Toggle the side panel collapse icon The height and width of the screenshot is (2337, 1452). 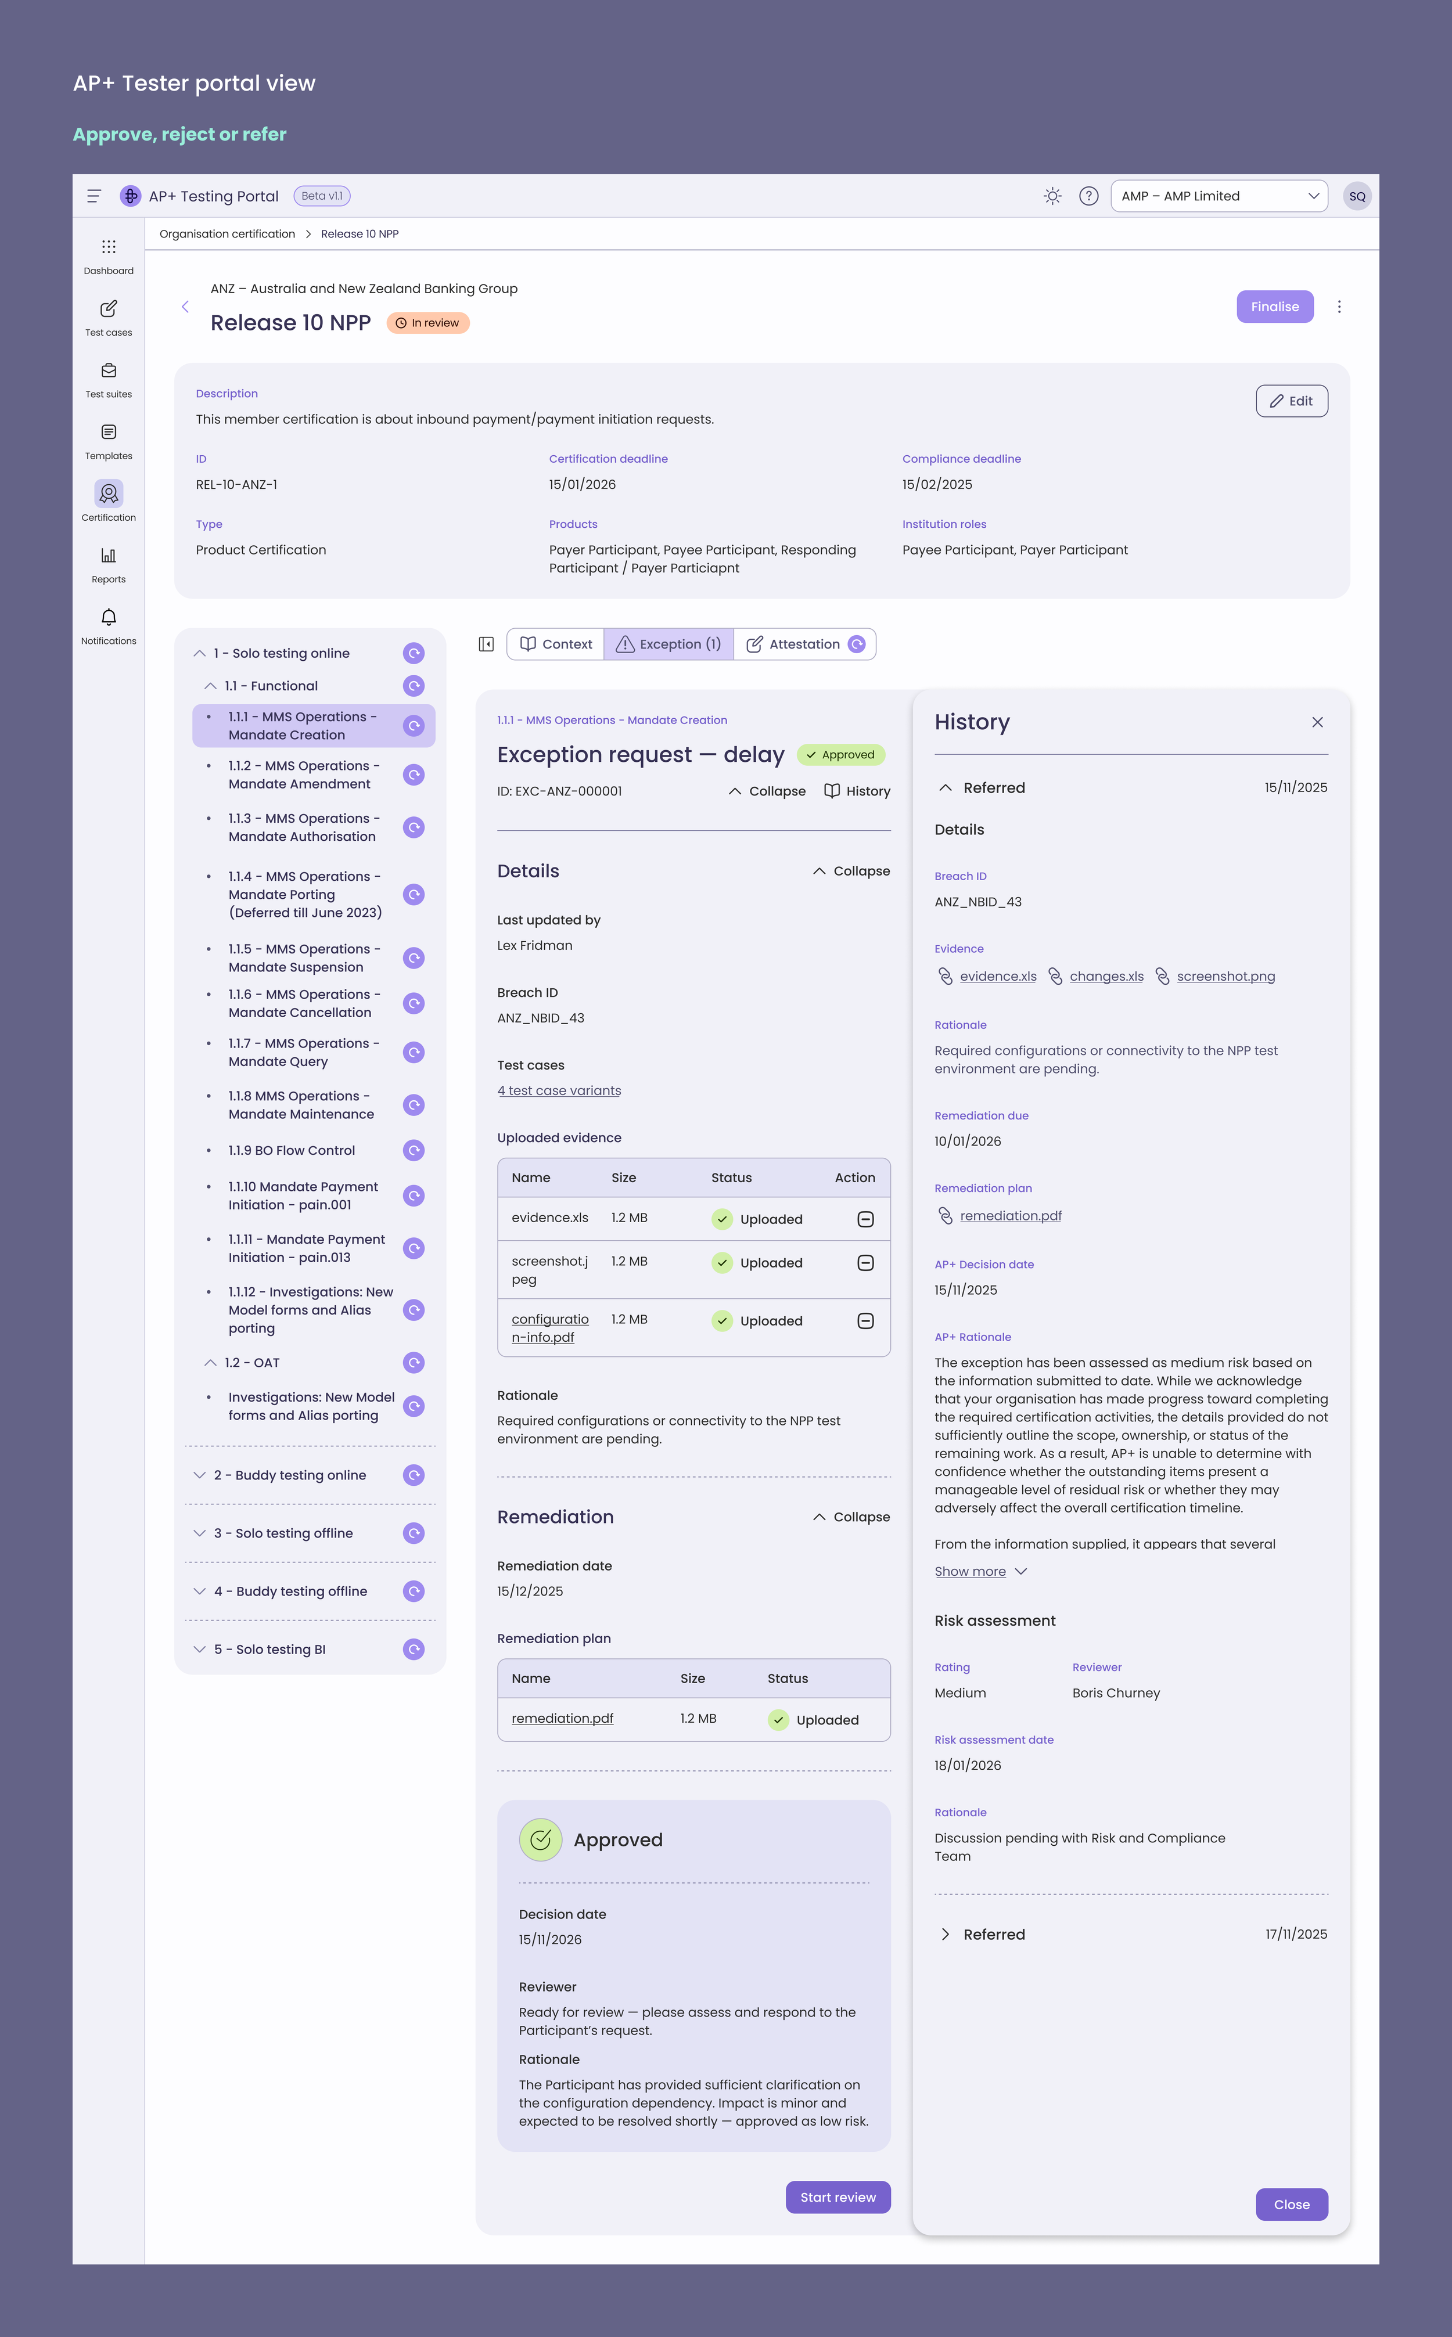486,644
